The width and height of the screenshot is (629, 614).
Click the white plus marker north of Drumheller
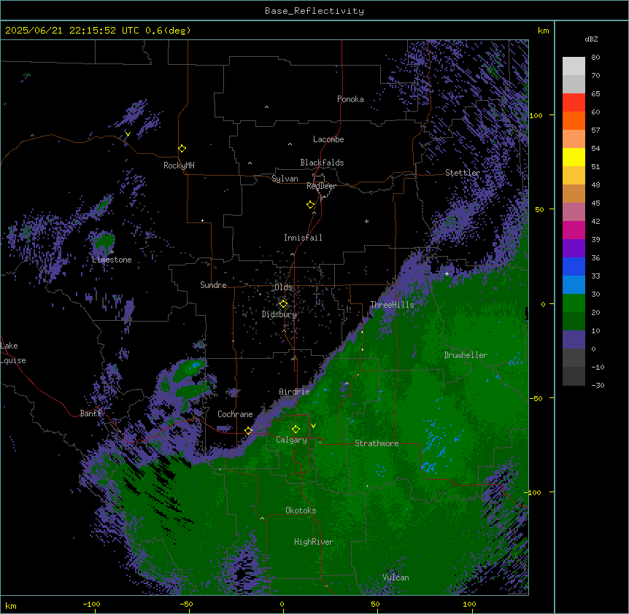tap(447, 273)
